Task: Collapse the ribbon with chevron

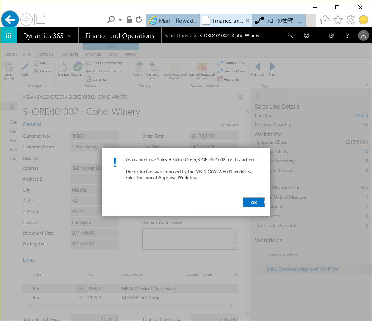Action: point(367,85)
